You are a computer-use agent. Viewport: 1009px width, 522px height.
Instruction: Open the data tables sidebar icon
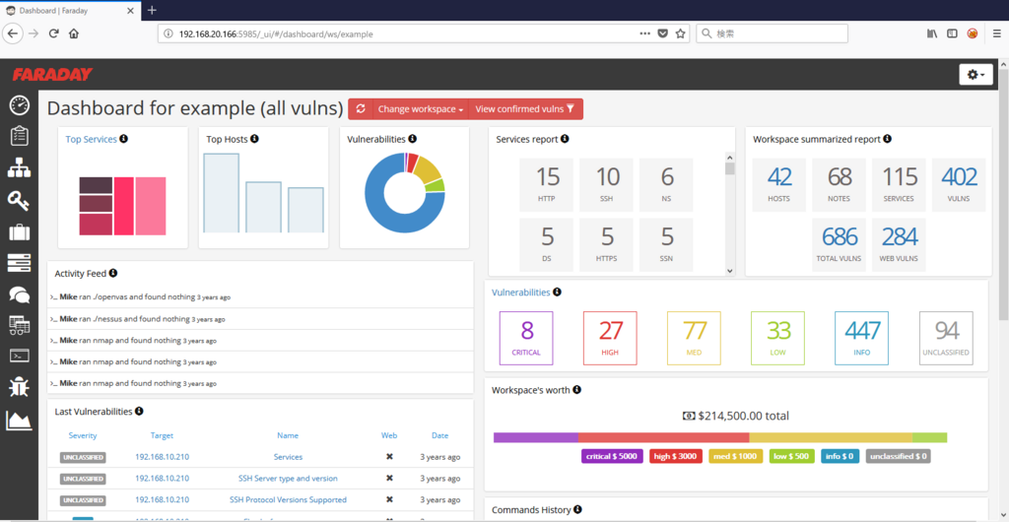coord(20,325)
